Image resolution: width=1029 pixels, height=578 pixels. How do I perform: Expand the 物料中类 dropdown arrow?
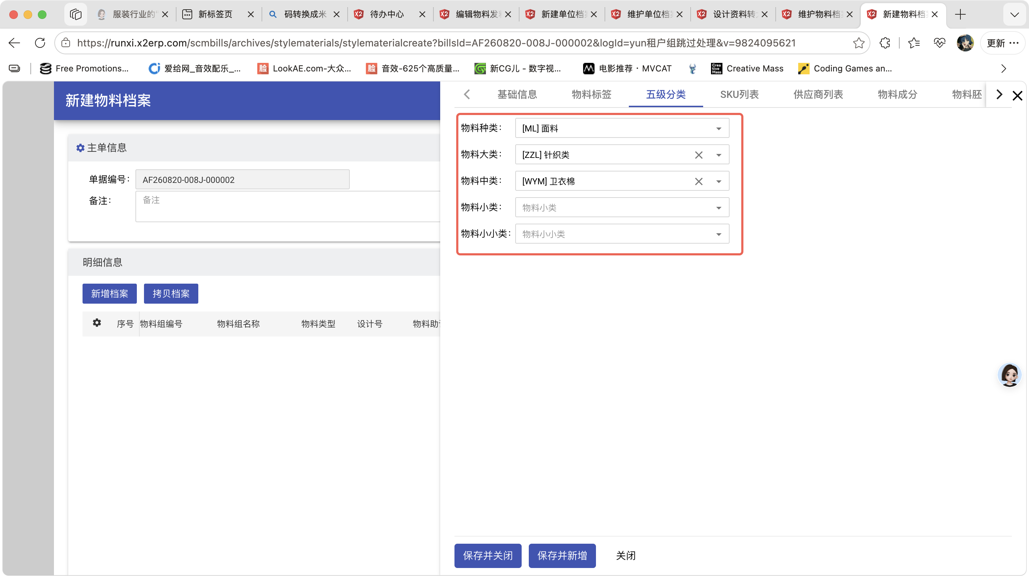[718, 181]
